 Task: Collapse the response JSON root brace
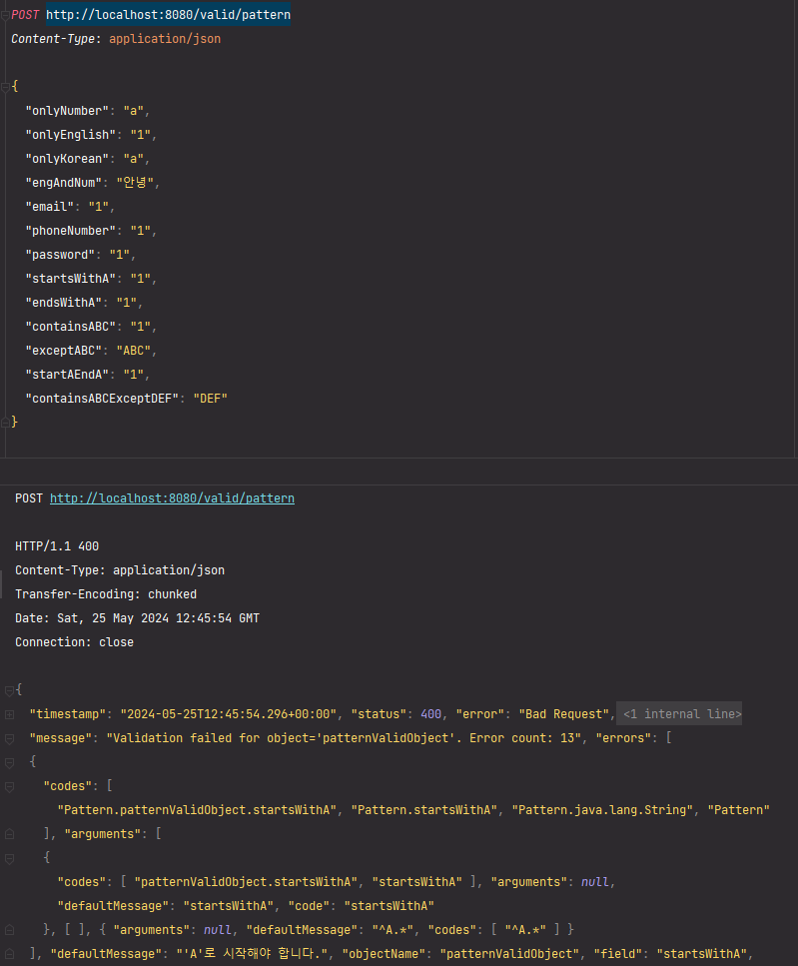pyautogui.click(x=9, y=690)
